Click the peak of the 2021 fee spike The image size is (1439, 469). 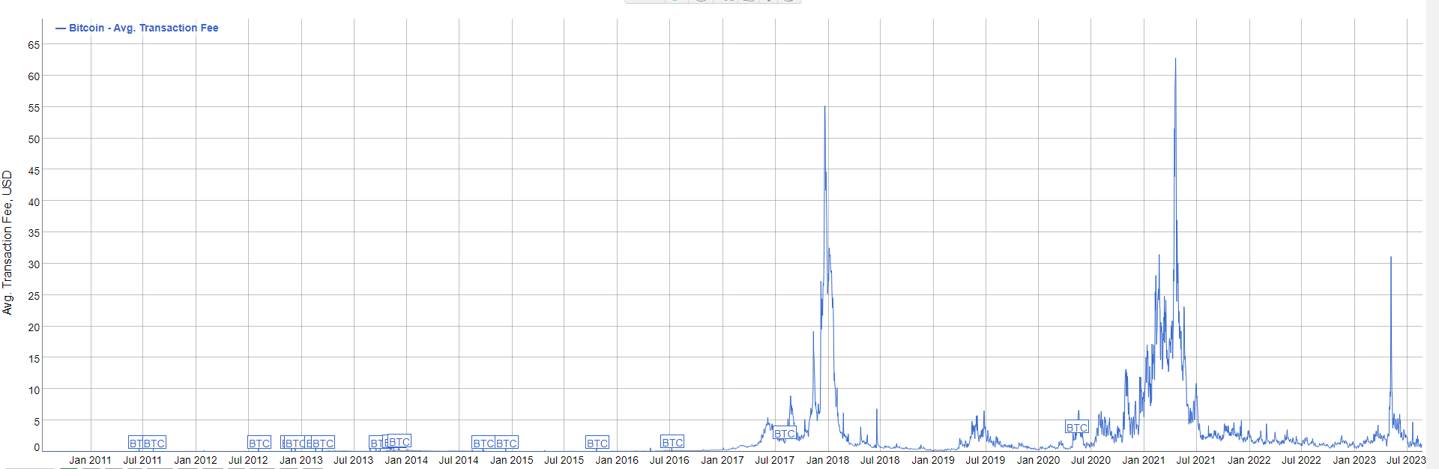point(1175,59)
